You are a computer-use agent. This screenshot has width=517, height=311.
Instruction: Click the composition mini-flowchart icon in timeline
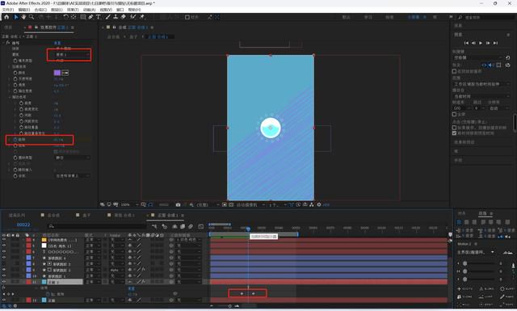coord(154,226)
